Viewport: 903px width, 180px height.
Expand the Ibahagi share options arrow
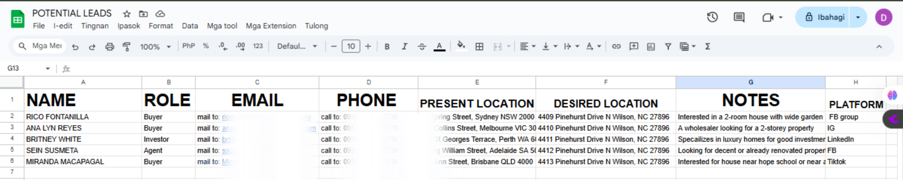tap(858, 17)
